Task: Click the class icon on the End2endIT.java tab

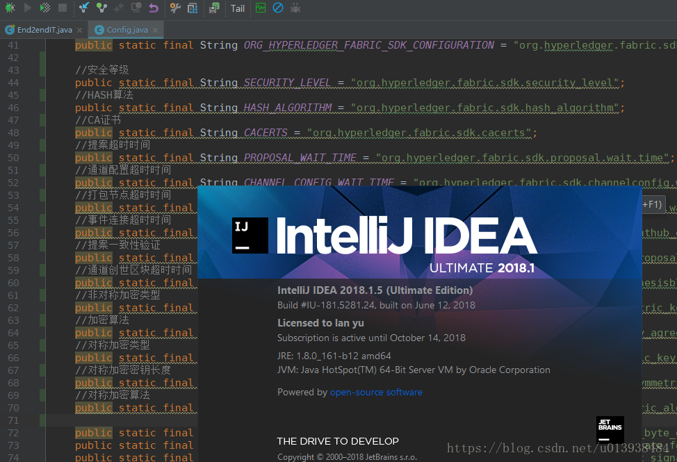Action: (x=10, y=30)
